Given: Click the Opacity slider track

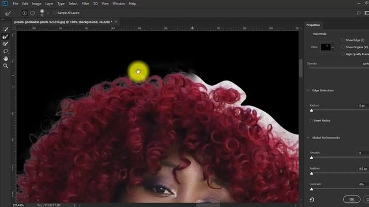Looking at the screenshot, I should tap(339, 68).
